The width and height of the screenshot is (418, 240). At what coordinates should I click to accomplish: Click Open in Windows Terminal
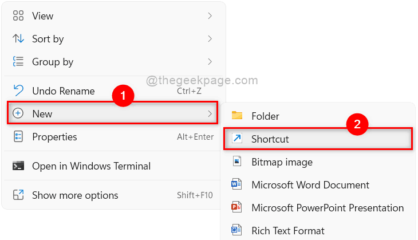pyautogui.click(x=91, y=166)
